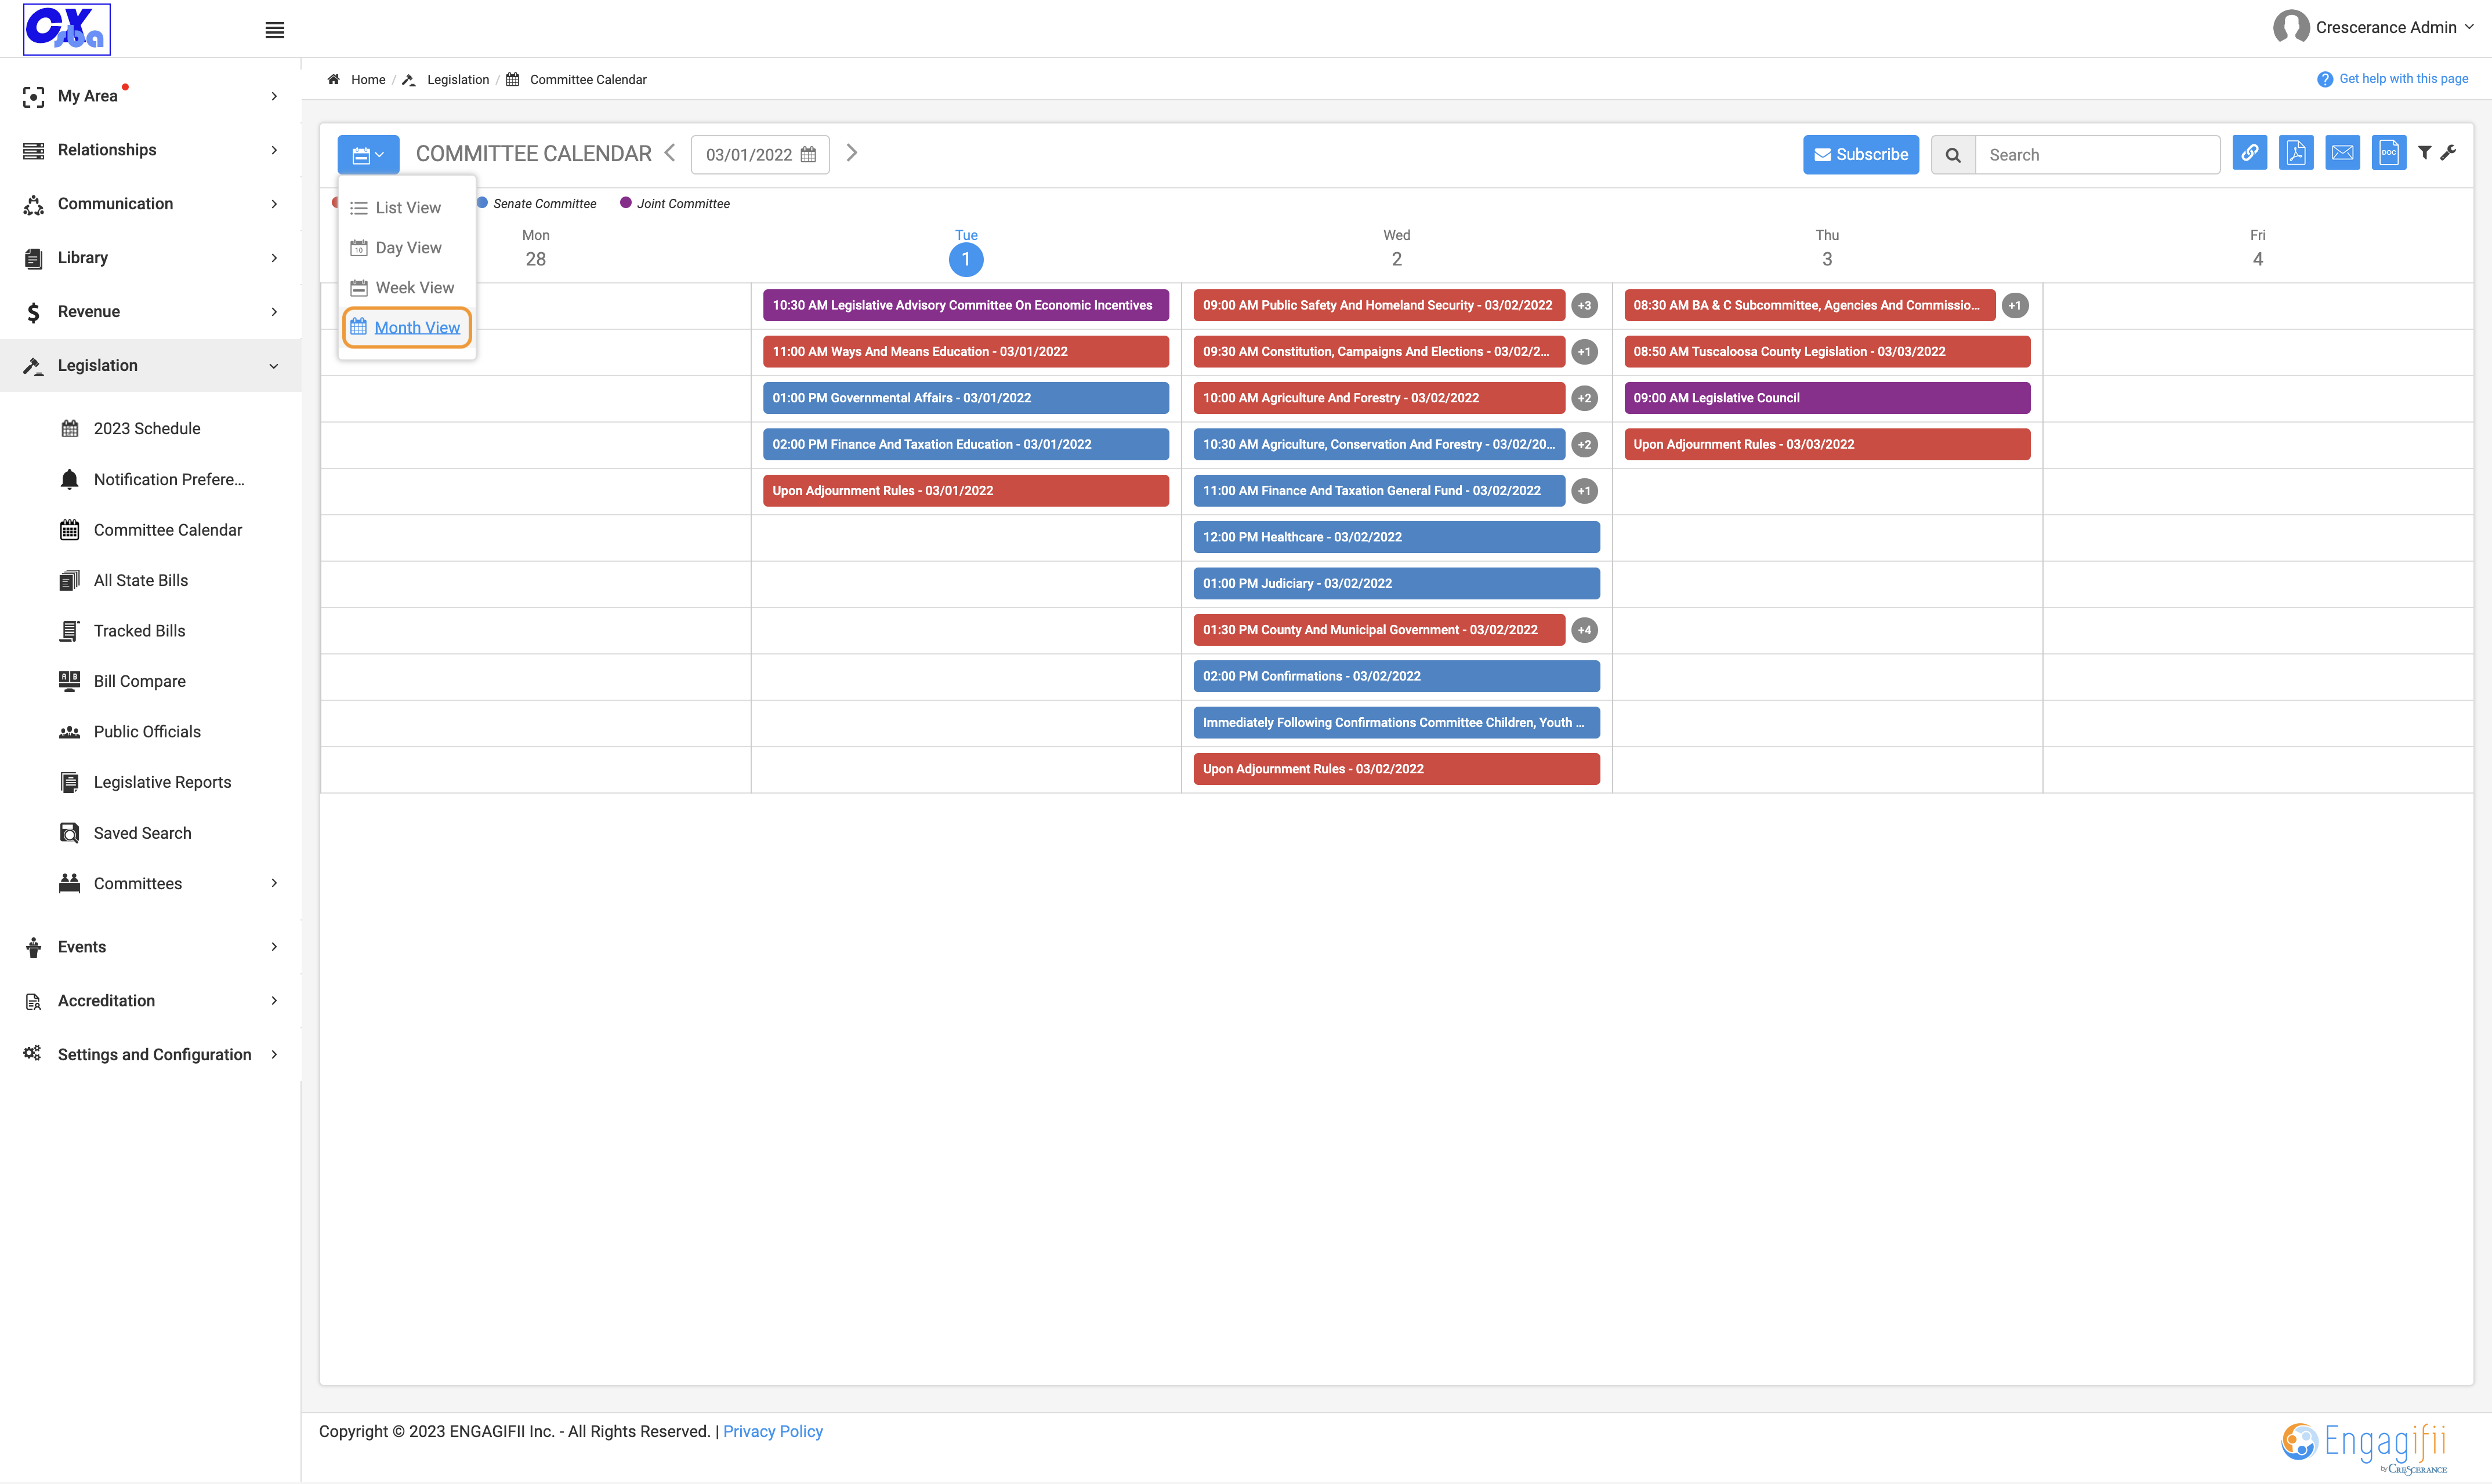The image size is (2492, 1484).
Task: Email the calendar via envelope icon
Action: coord(2342,153)
